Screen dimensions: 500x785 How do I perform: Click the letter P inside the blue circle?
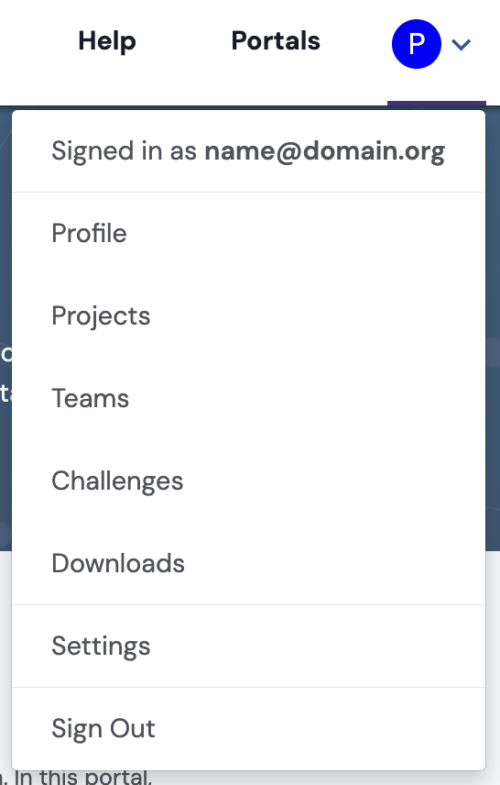[417, 44]
